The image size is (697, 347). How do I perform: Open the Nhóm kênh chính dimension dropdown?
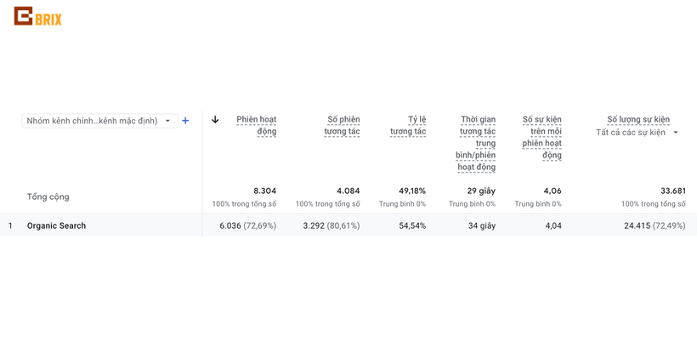pyautogui.click(x=99, y=121)
